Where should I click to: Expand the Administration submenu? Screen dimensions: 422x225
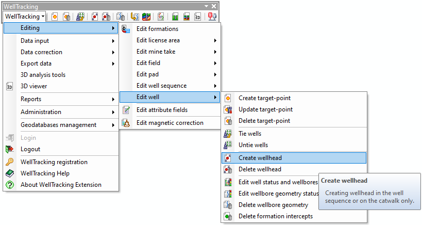[x=61, y=112]
